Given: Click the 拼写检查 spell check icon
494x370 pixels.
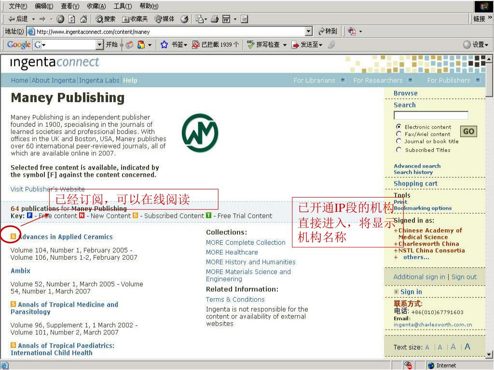Looking at the screenshot, I should click(251, 45).
